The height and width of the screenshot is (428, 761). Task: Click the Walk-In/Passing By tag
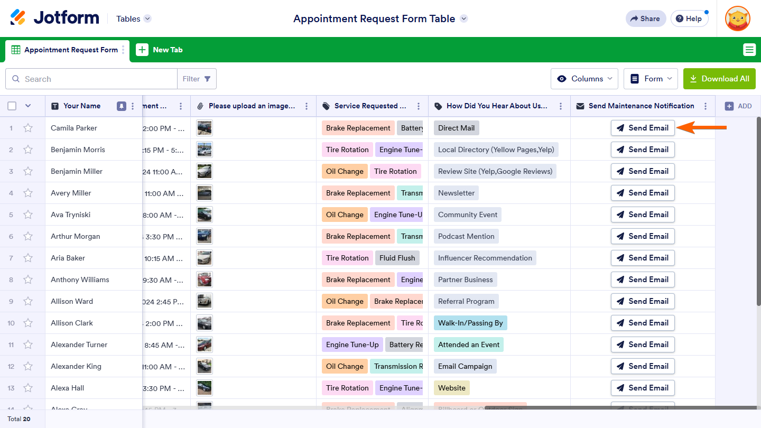coord(470,323)
